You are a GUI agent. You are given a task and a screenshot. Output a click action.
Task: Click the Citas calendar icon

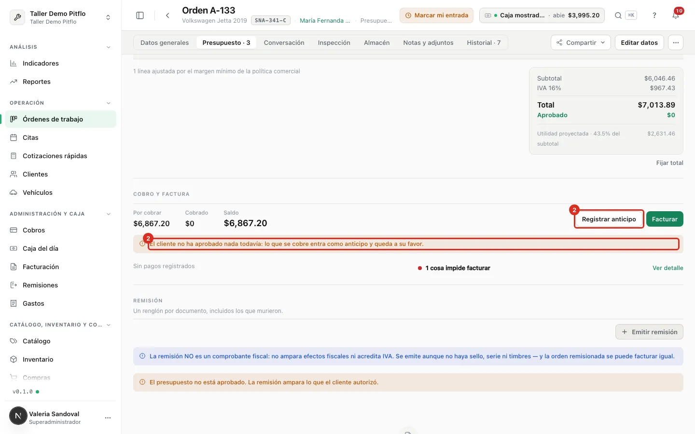pyautogui.click(x=14, y=137)
